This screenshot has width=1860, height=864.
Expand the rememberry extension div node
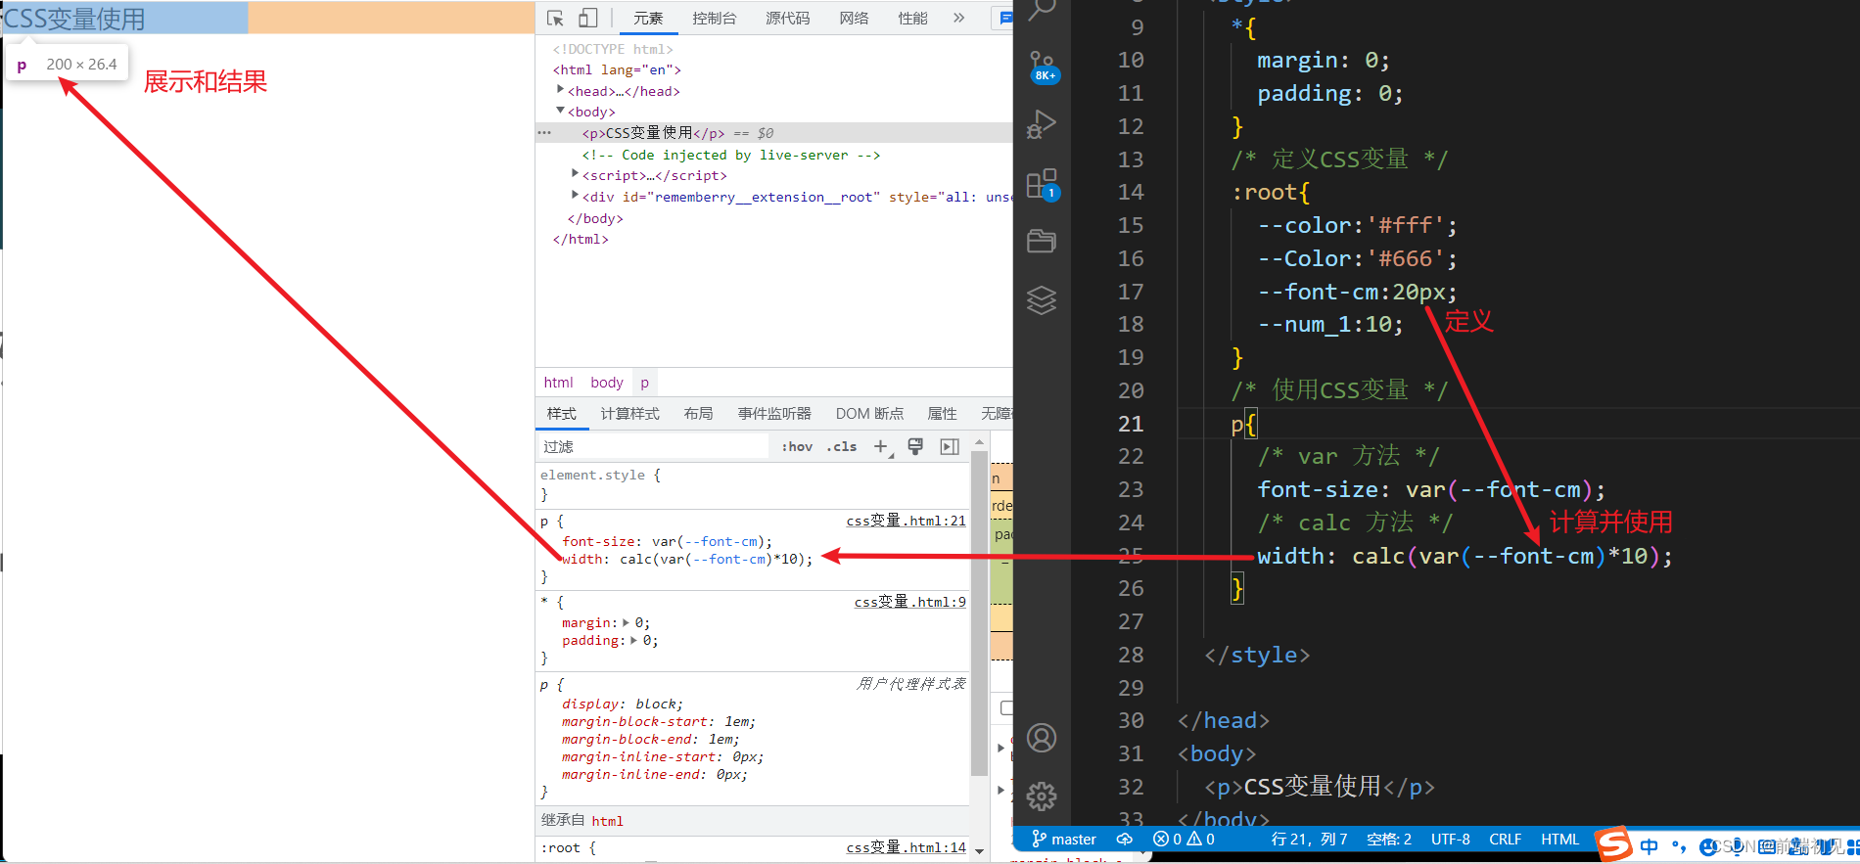575,195
